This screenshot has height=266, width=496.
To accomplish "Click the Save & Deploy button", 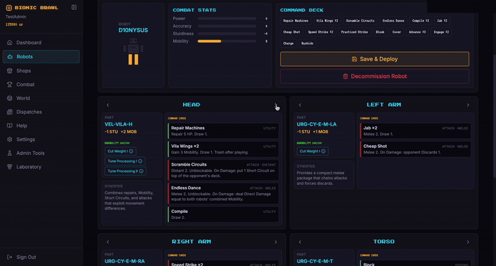I will [x=374, y=59].
